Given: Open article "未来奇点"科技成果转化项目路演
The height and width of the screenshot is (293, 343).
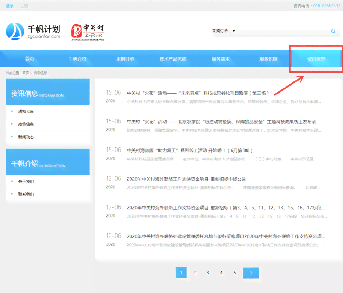Looking at the screenshot, I should coord(198,93).
